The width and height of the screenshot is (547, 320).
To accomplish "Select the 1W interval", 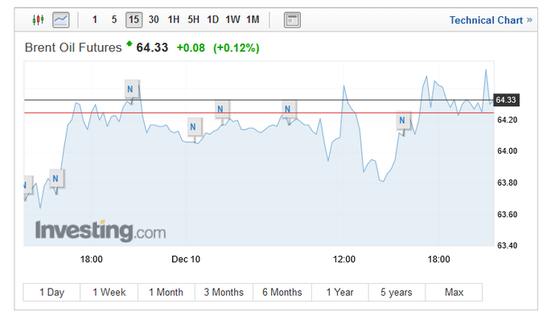I will coord(232,19).
